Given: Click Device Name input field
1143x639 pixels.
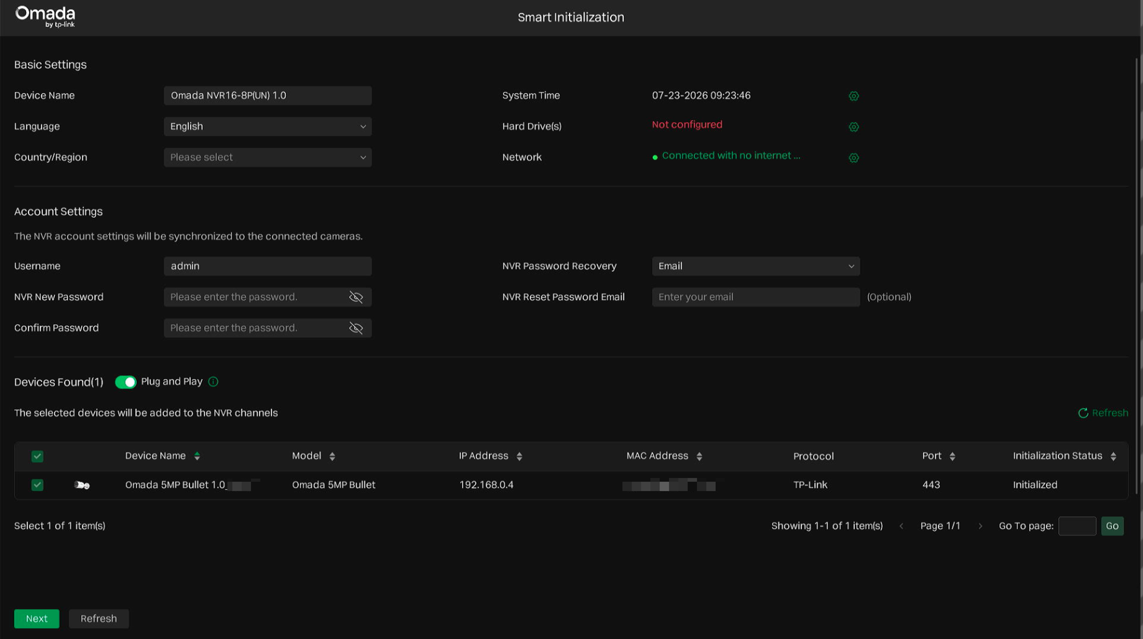Looking at the screenshot, I should click(x=268, y=95).
